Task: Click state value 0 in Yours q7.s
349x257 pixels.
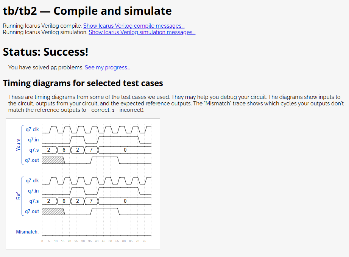Action: (x=125, y=150)
